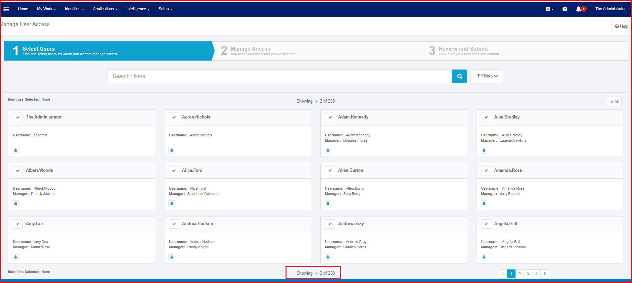Click the person icon on Alan.Bradley card
This screenshot has width=632, height=283.
(x=484, y=150)
